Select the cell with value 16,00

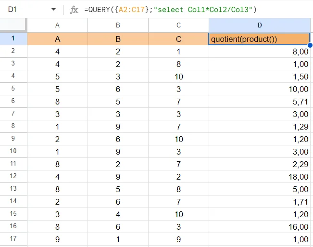(260, 226)
